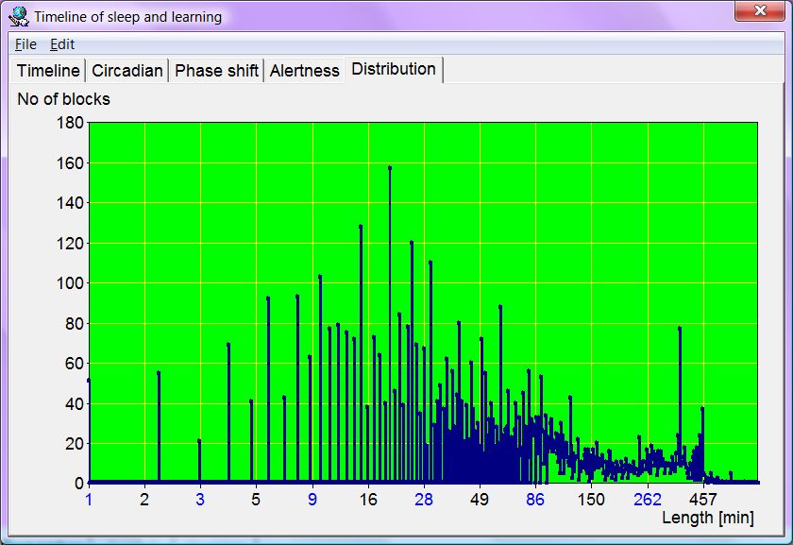Screen dimensions: 793x545
Task: Switch to the Circadian tab
Action: point(127,71)
